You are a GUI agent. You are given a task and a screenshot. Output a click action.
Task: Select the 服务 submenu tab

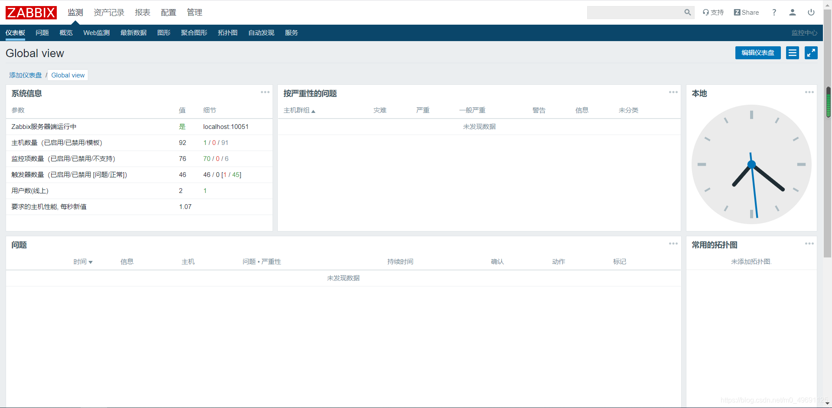coord(292,33)
